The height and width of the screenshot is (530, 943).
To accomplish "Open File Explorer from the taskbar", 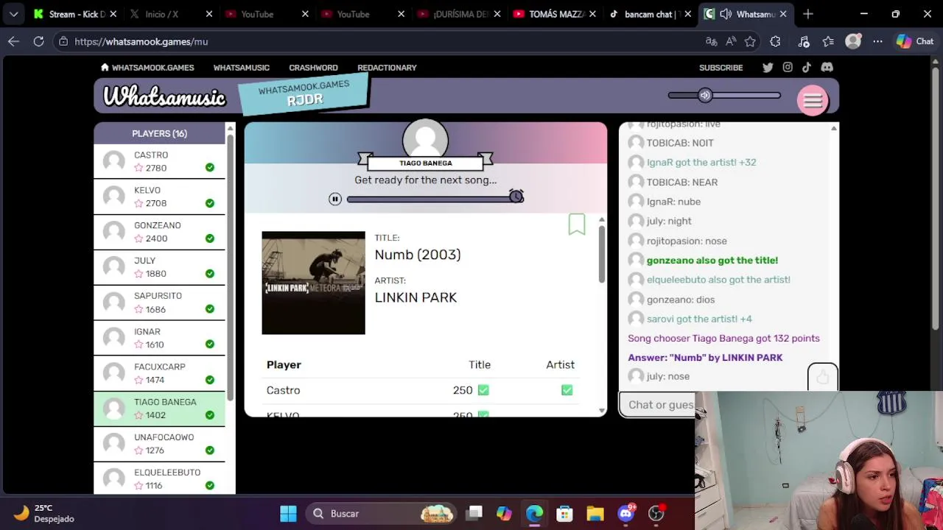I will pyautogui.click(x=595, y=513).
